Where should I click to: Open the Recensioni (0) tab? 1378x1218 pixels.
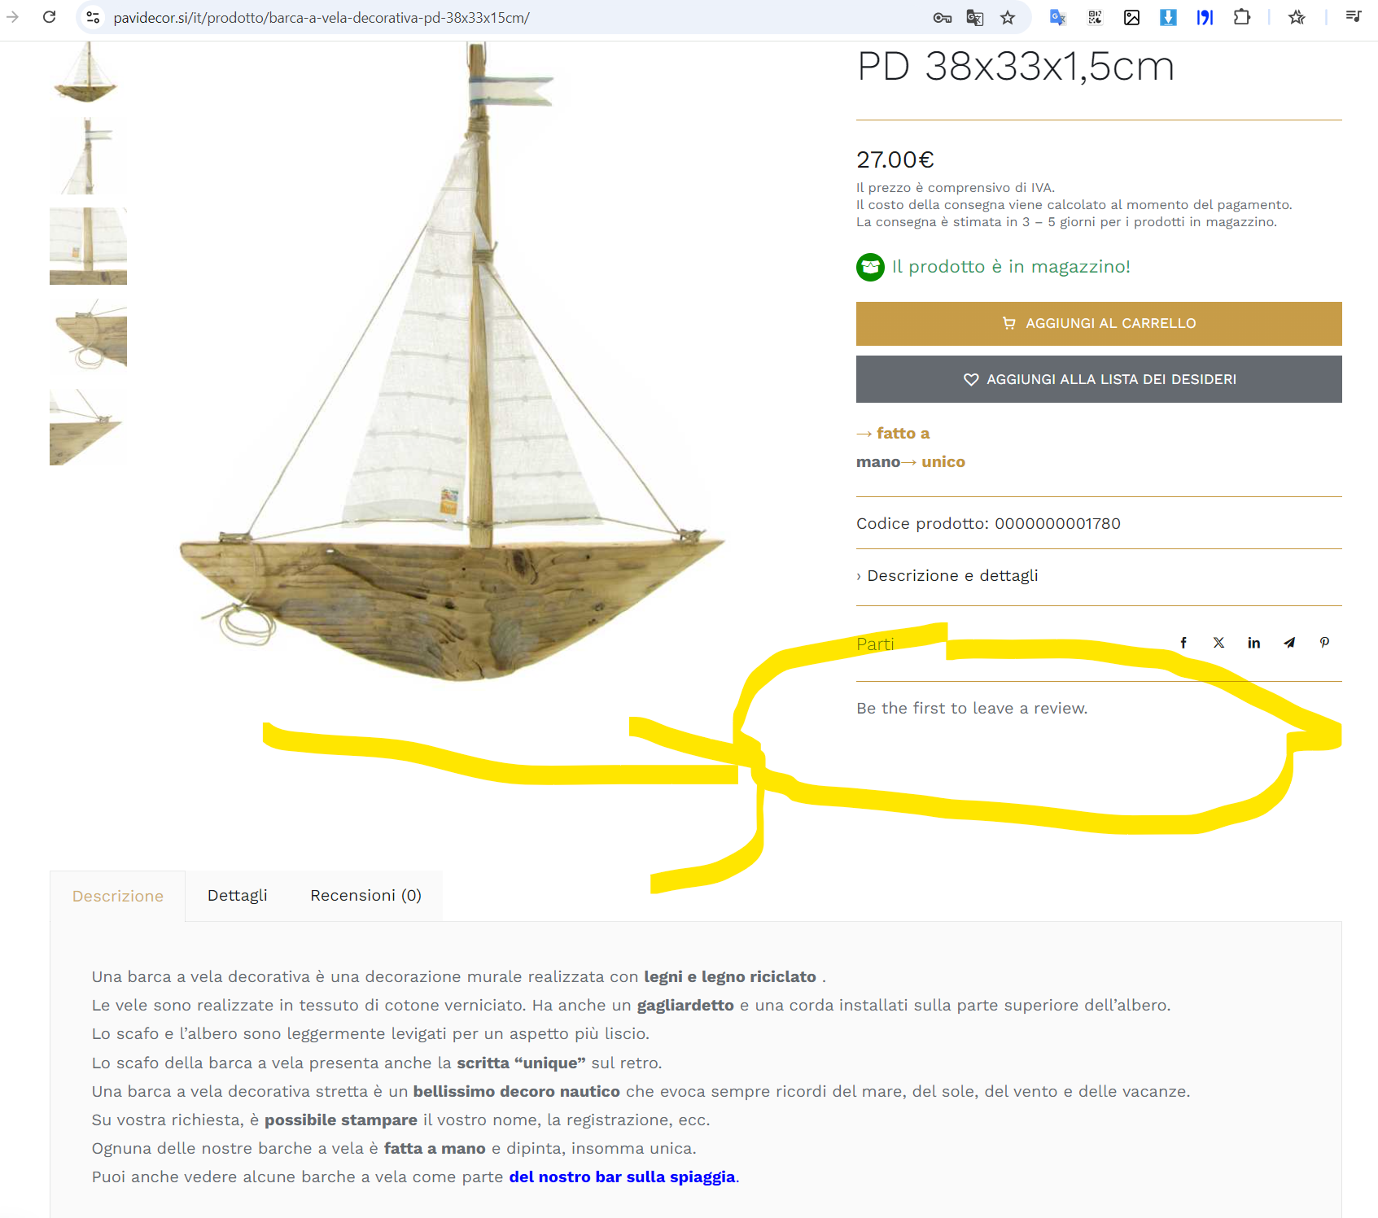click(365, 896)
